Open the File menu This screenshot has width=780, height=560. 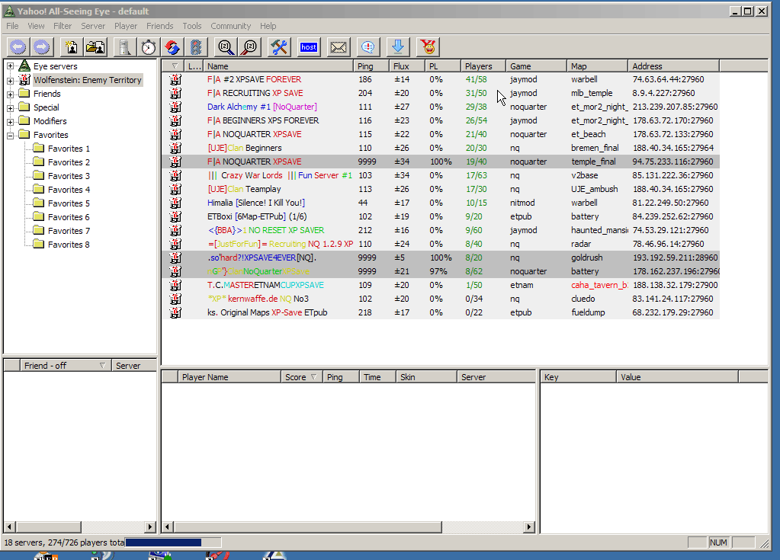click(x=12, y=26)
